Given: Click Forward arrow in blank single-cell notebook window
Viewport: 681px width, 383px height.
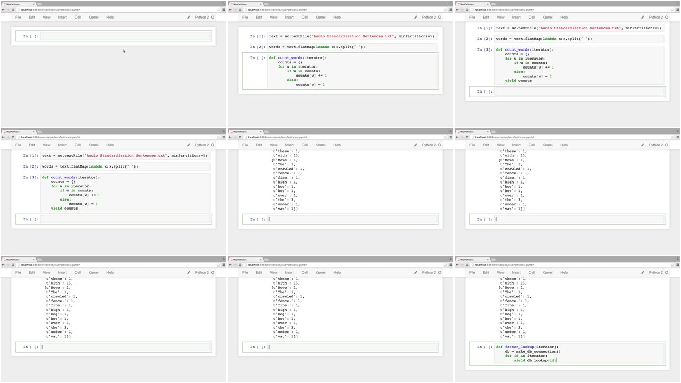Looking at the screenshot, I should coord(8,10).
